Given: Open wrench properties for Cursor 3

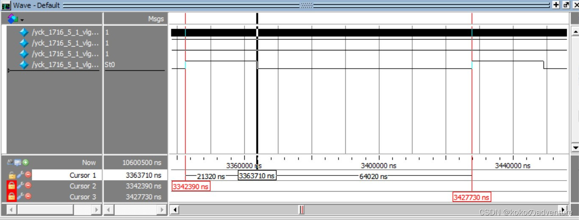Looking at the screenshot, I should pyautogui.click(x=19, y=196).
